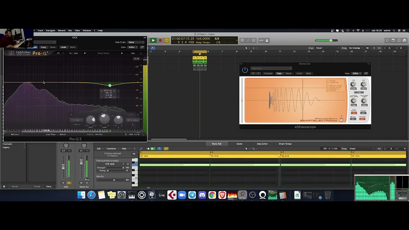The height and width of the screenshot is (230, 409).
Task: Click A/B switch in Pro-Q 3
Action: tap(71, 53)
